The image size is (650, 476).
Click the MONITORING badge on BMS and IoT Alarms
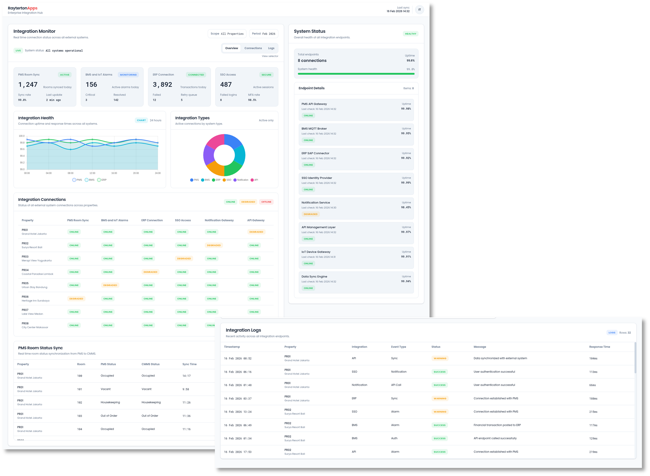tap(128, 75)
